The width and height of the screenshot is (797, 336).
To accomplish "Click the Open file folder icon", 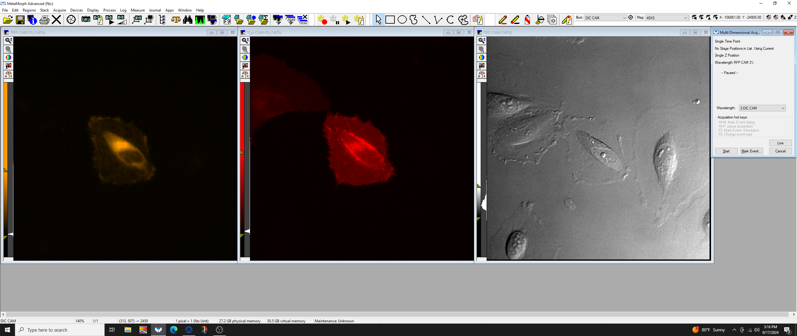I will point(8,20).
